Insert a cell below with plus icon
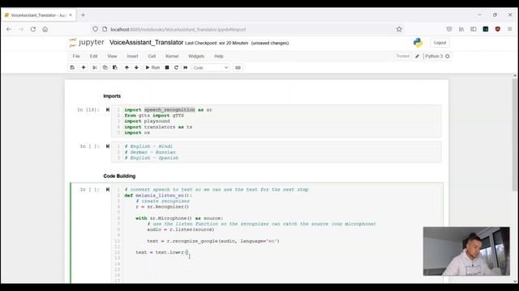 pos(84,68)
